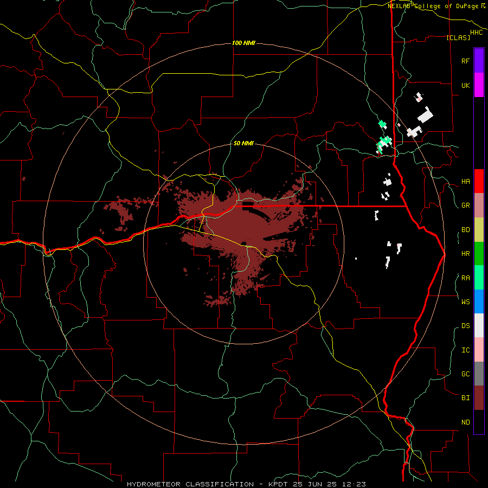Image resolution: width=488 pixels, height=488 pixels.
Task: Click the 'DS' legend label
Action: [x=465, y=326]
